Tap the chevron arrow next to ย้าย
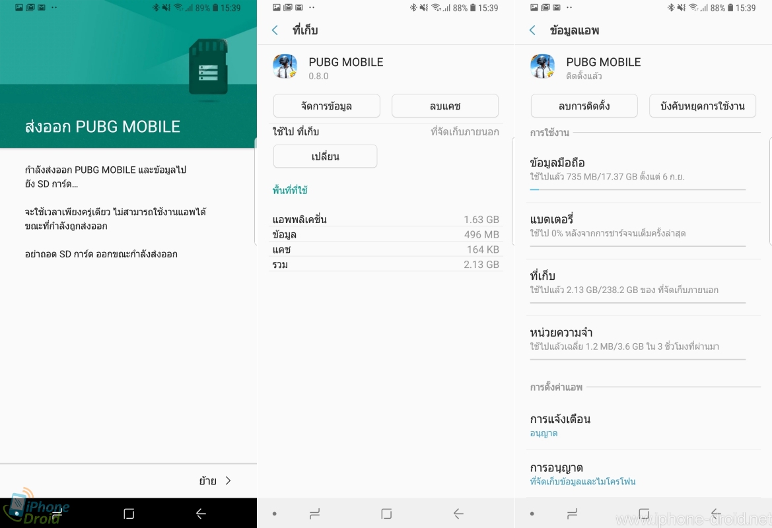This screenshot has height=528, width=772. pyautogui.click(x=228, y=480)
